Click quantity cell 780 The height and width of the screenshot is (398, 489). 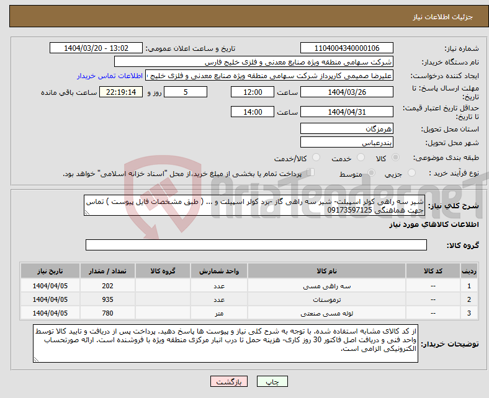[x=107, y=313]
